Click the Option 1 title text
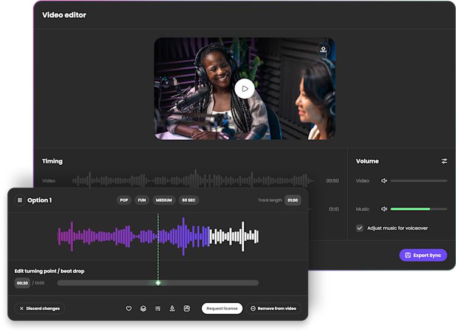The width and height of the screenshot is (456, 332). point(40,200)
